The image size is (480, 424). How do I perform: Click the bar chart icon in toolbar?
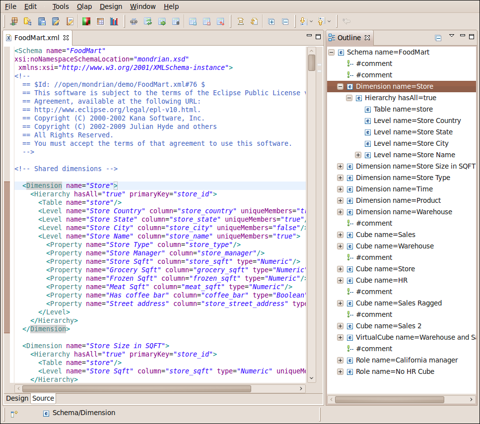click(114, 21)
